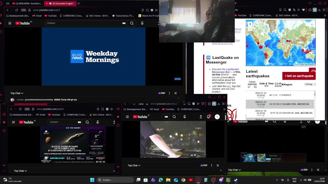
Task: Open COREPUNK bookmark in earthquake browser
Action: [x=260, y=16]
